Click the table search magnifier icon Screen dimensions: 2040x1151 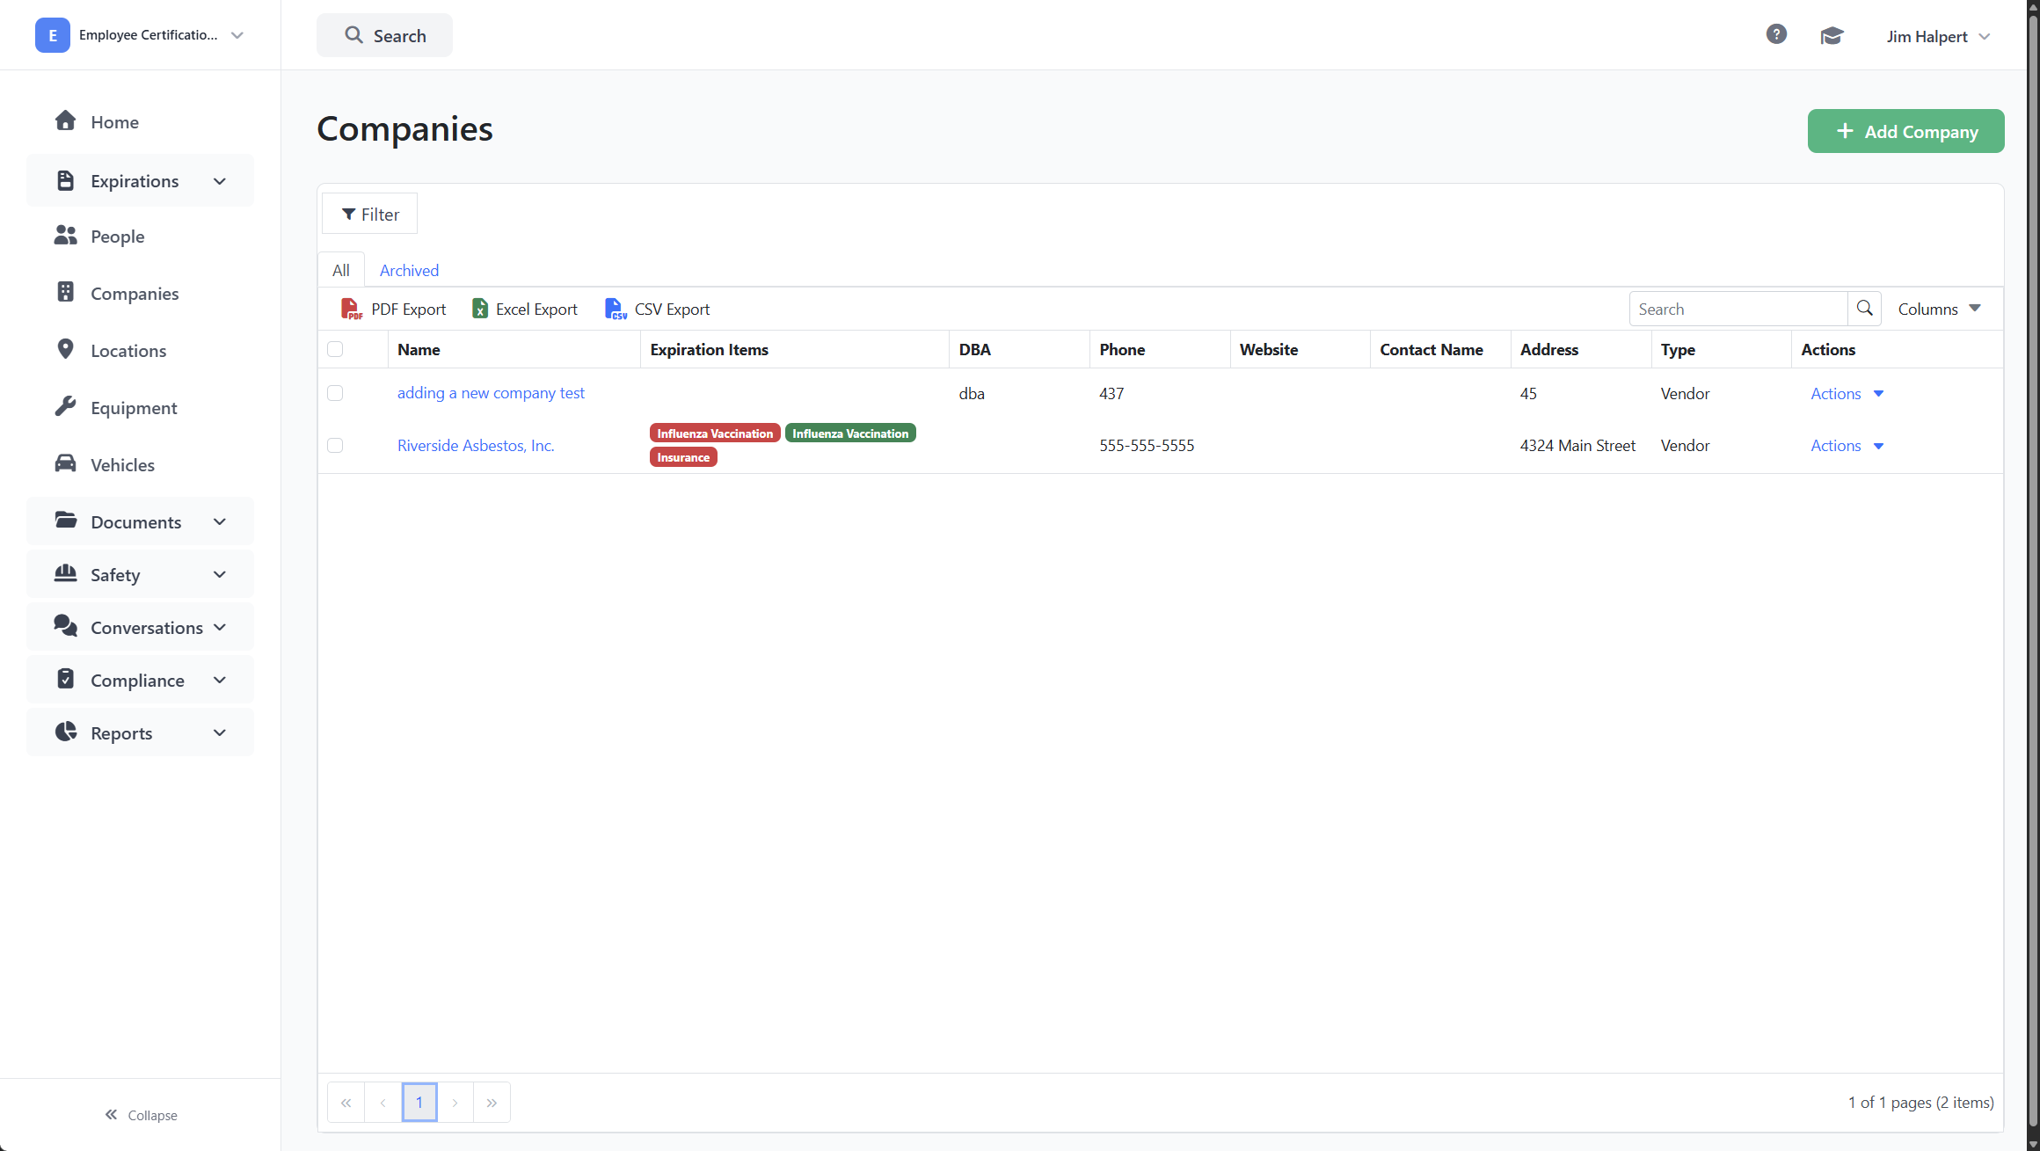tap(1864, 309)
